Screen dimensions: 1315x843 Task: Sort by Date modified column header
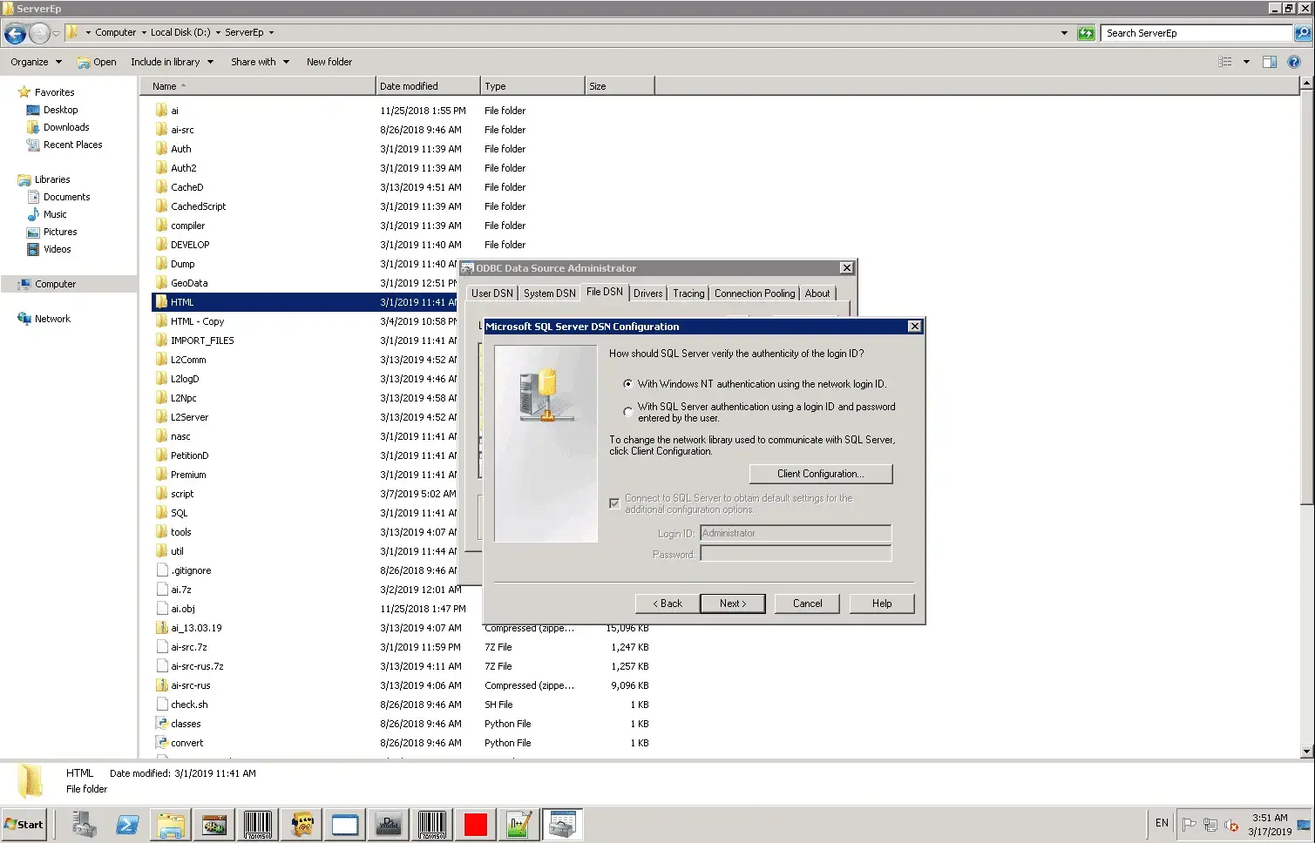click(x=428, y=86)
